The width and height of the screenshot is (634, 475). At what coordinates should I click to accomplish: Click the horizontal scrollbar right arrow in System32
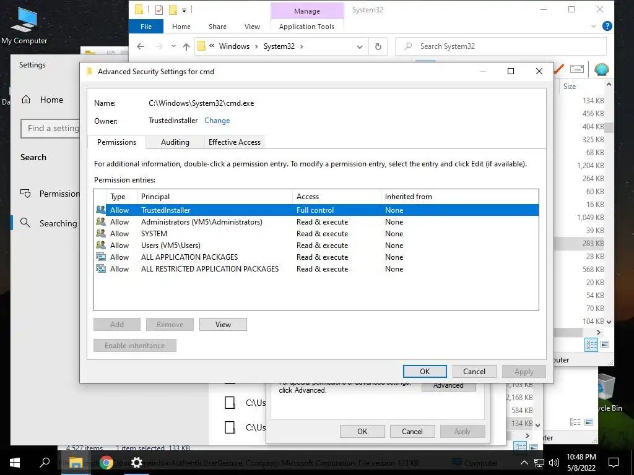click(x=599, y=332)
